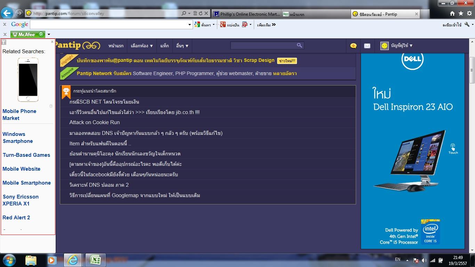Expand Google search button dropdown arrow

(x=214, y=25)
